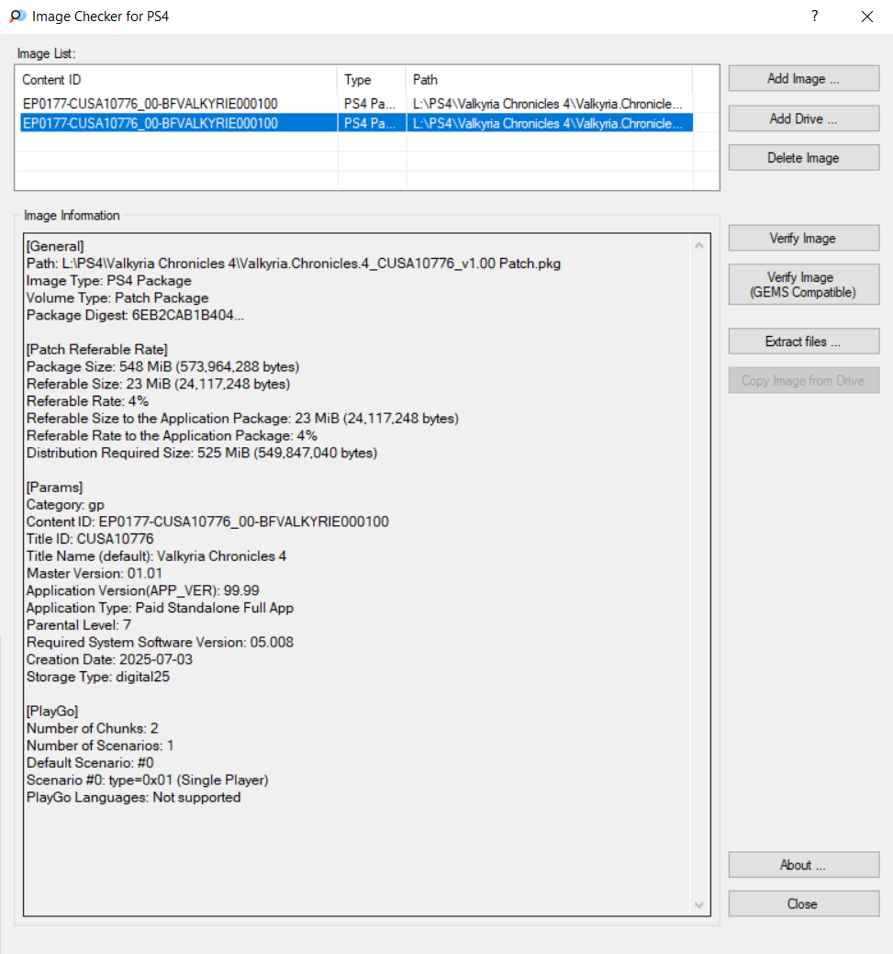Viewport: 893px width, 954px height.
Task: Click Required System Software Version 05.008
Action: [x=160, y=642]
